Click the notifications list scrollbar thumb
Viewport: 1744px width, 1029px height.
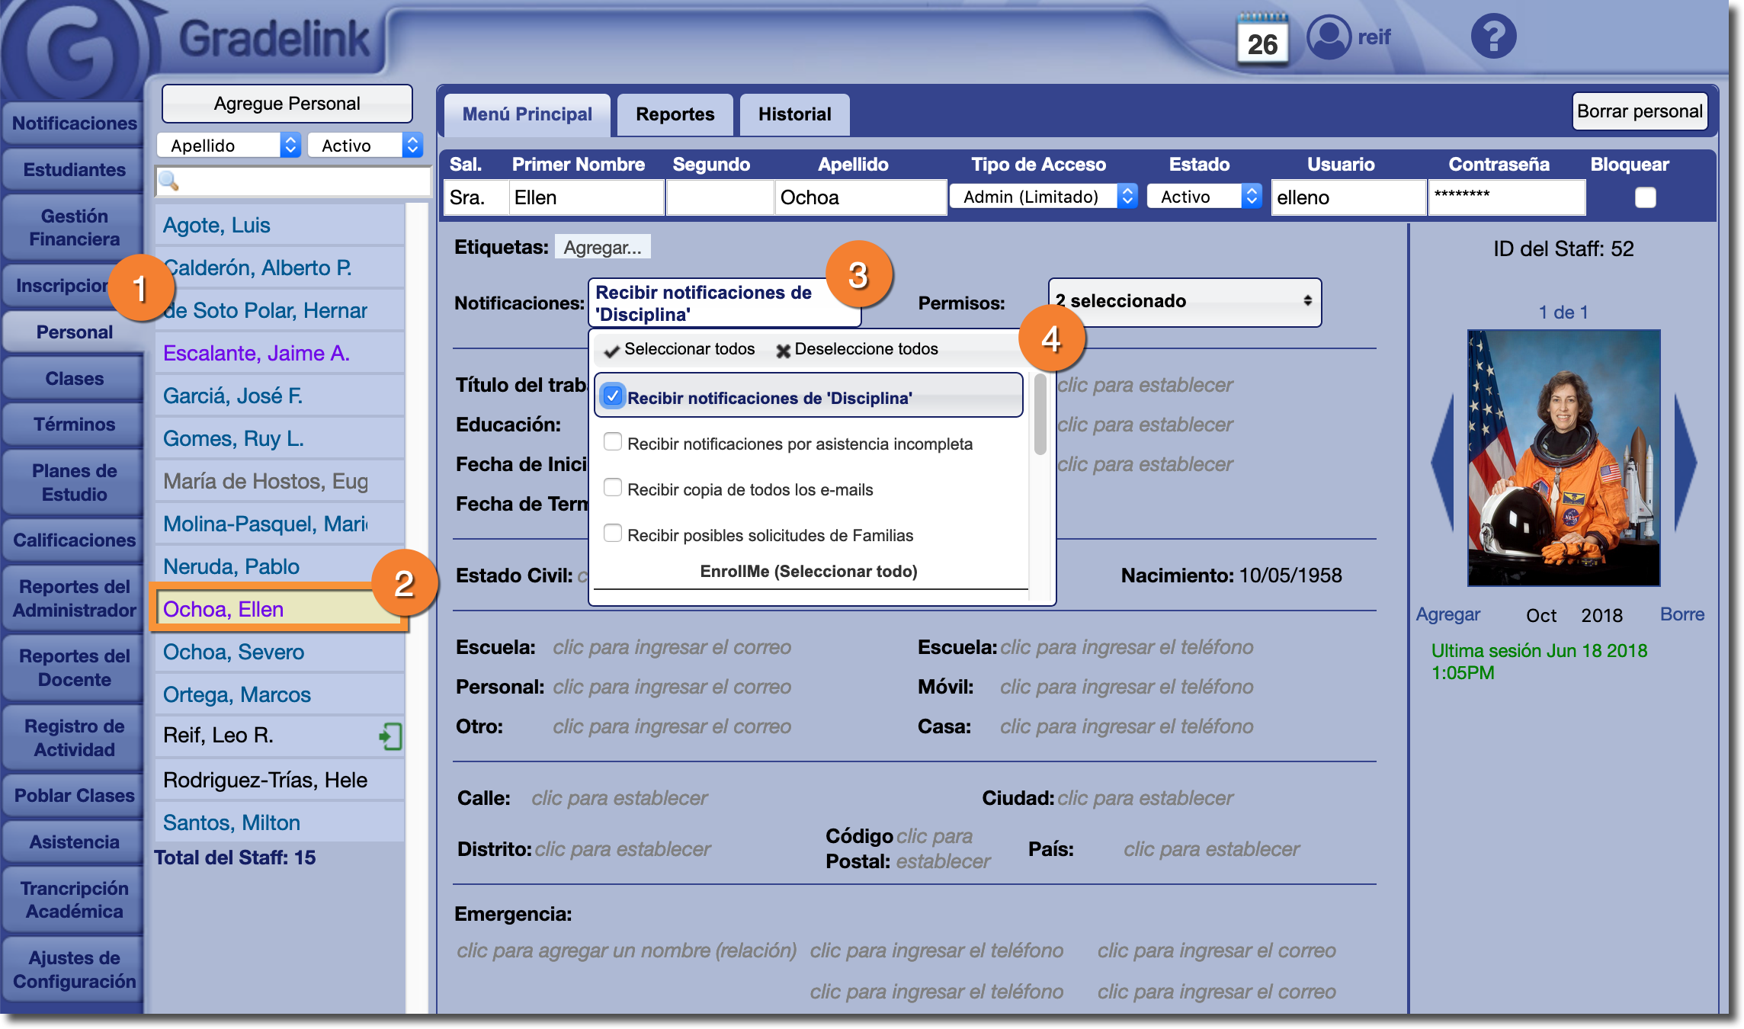(x=1040, y=415)
